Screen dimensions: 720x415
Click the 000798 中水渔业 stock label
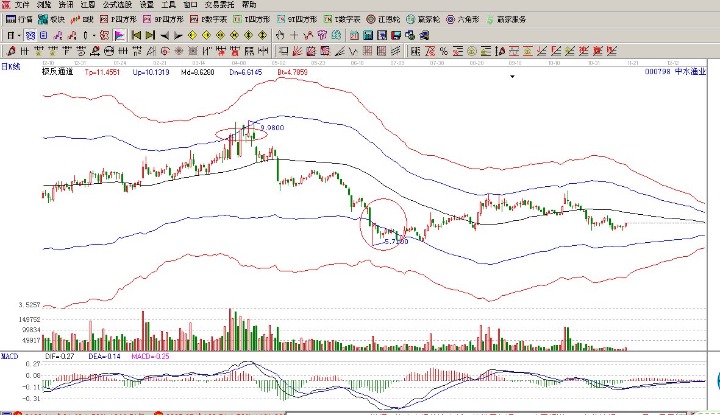[x=675, y=72]
